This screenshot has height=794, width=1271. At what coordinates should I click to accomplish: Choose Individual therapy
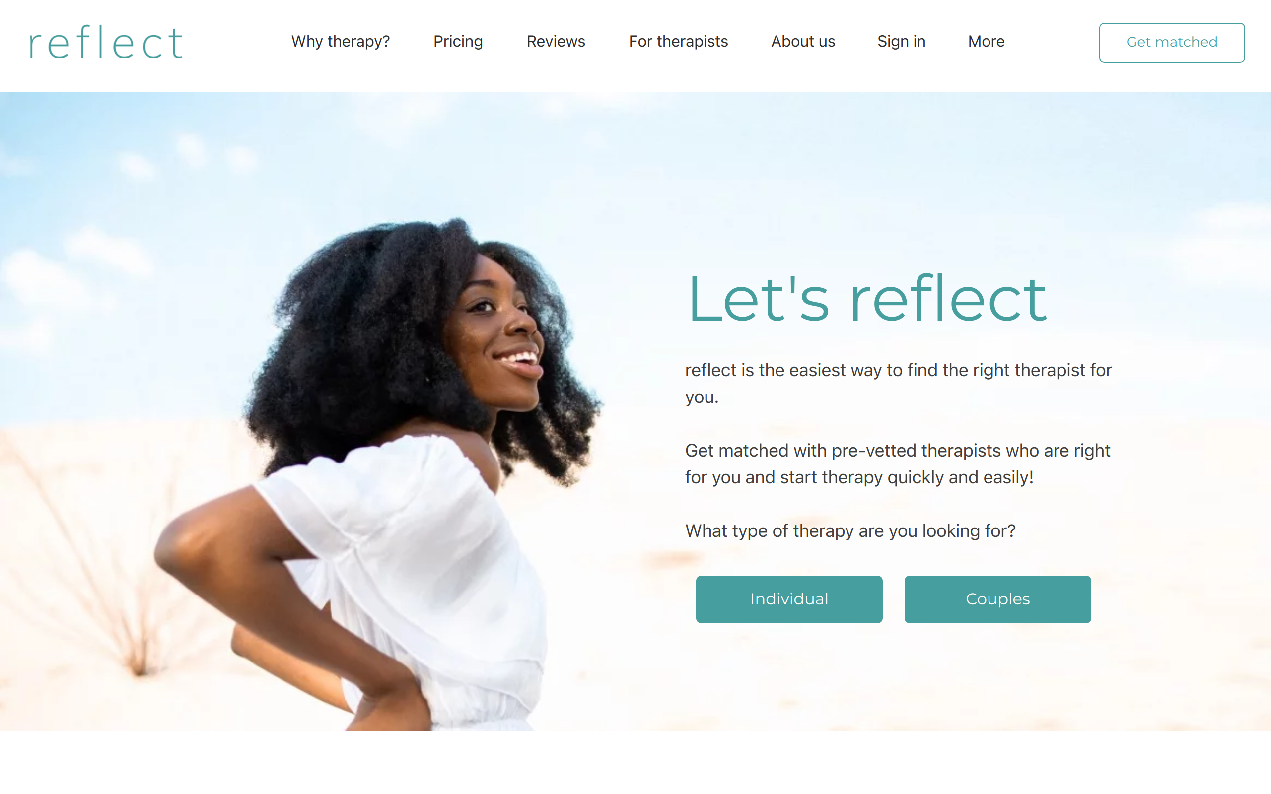click(x=789, y=599)
